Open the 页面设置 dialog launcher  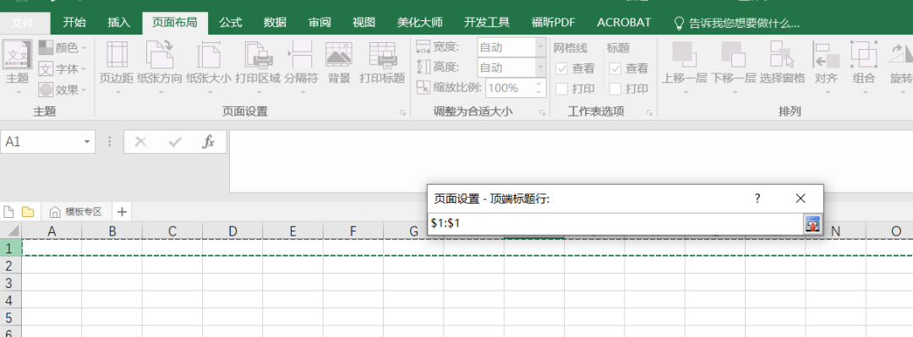point(403,113)
